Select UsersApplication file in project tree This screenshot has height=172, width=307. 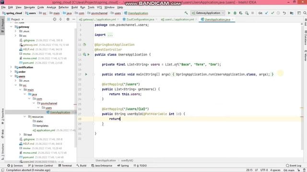[60, 112]
